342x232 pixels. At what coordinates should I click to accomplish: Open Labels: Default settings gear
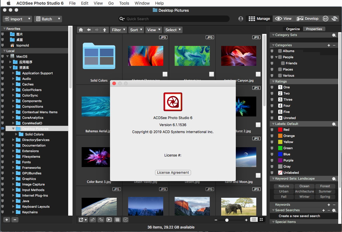(334, 124)
